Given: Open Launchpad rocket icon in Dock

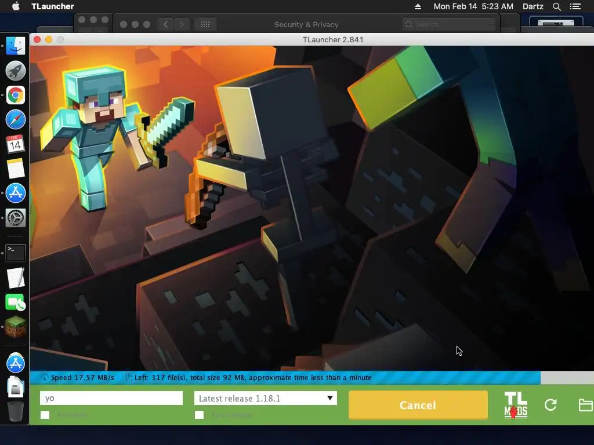Looking at the screenshot, I should point(16,70).
